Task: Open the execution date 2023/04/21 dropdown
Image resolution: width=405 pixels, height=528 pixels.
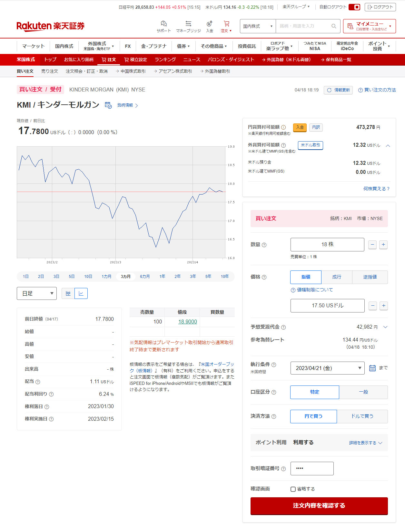Action: click(x=327, y=368)
